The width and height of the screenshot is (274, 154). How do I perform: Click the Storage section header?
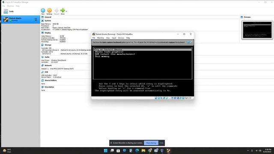(48, 45)
